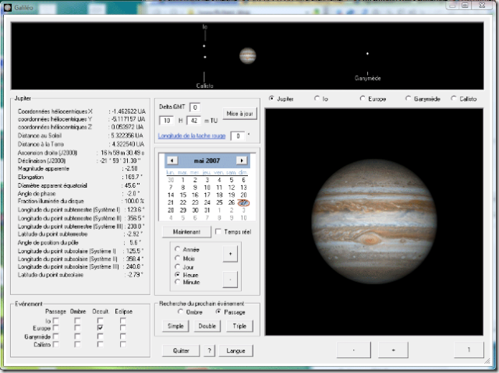Select the Minute time step option
Screen dimensions: 499x373
[x=179, y=283]
